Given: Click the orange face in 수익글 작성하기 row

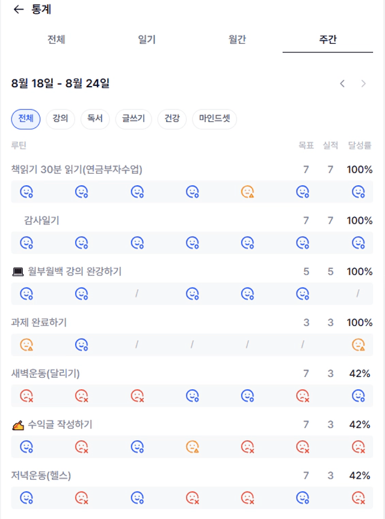Looking at the screenshot, I should [x=192, y=446].
